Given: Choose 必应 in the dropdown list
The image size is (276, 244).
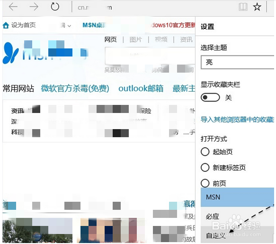Looking at the screenshot, I should [x=237, y=216].
